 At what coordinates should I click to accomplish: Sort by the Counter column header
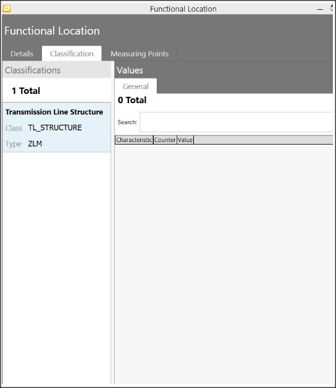click(x=165, y=140)
